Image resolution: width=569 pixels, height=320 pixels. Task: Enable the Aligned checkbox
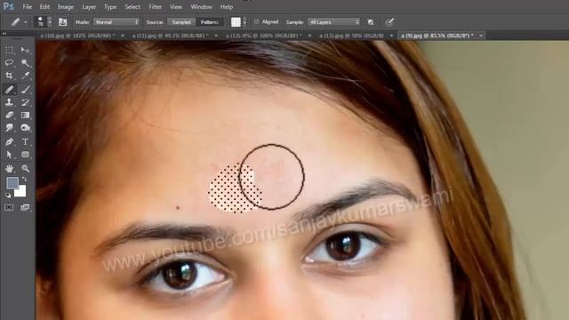point(257,22)
